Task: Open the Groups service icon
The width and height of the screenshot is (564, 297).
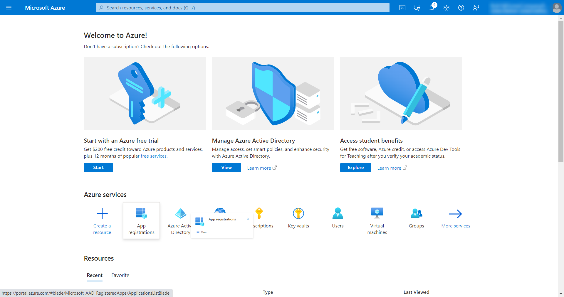Action: [417, 213]
